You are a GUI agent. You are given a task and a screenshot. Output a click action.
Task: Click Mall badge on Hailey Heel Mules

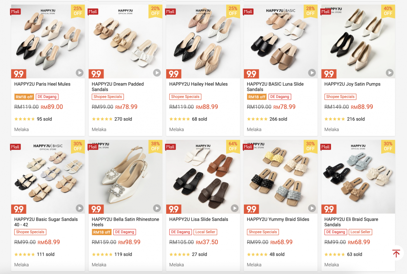170,12
